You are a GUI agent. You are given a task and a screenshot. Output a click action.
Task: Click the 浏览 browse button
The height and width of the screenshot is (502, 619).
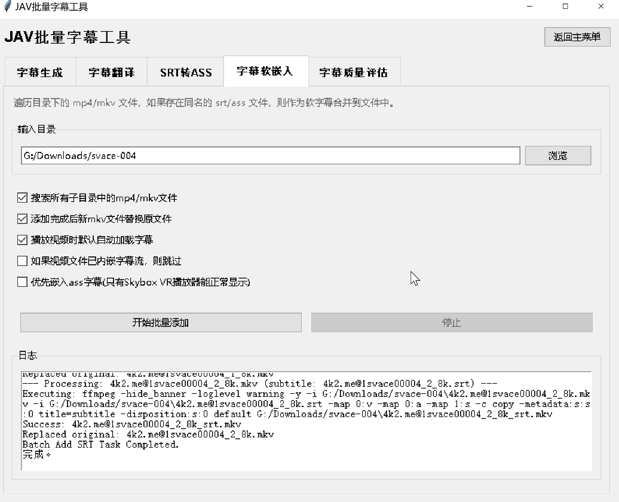558,155
